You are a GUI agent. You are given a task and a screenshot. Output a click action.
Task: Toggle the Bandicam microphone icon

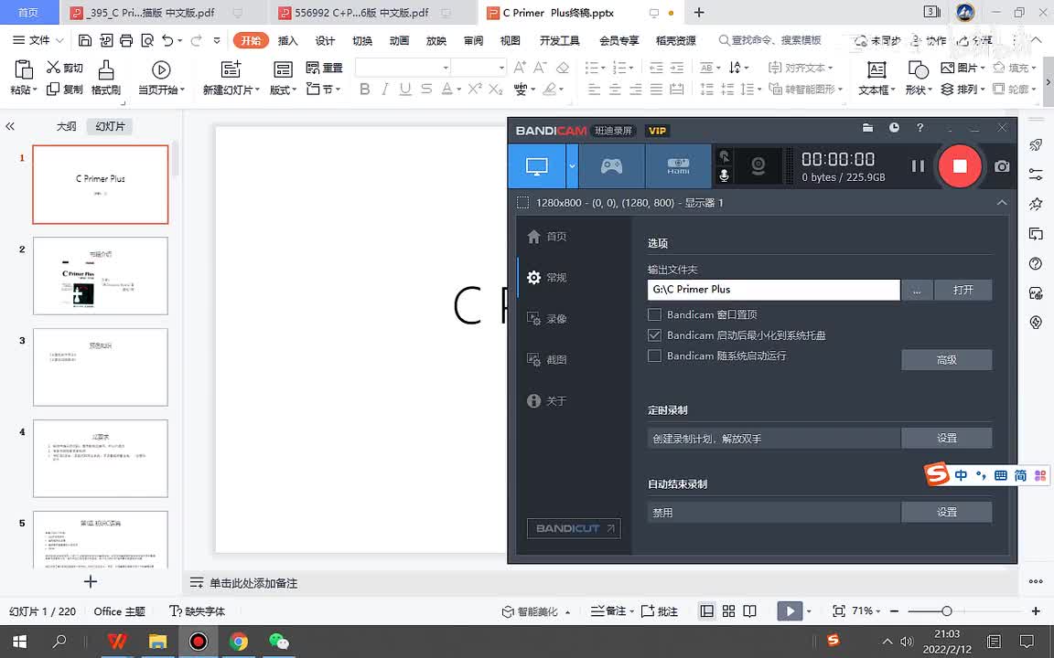(724, 175)
